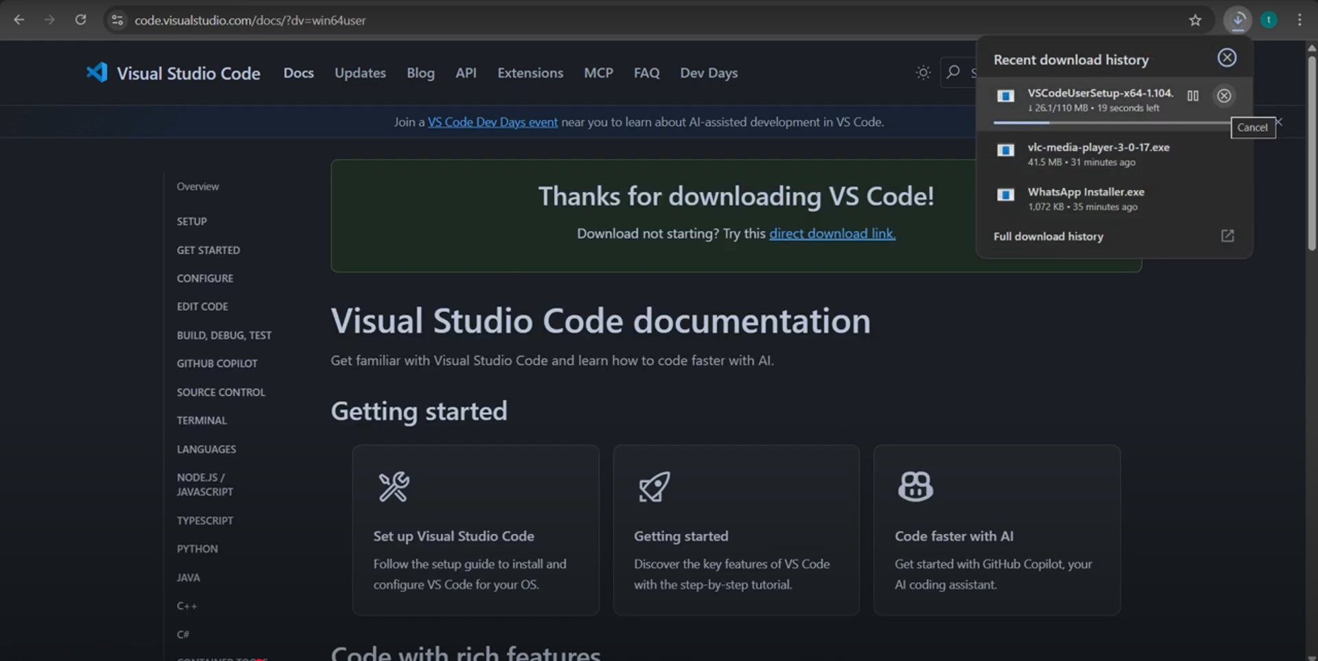
Task: Click the download progress bar
Action: pos(1113,122)
